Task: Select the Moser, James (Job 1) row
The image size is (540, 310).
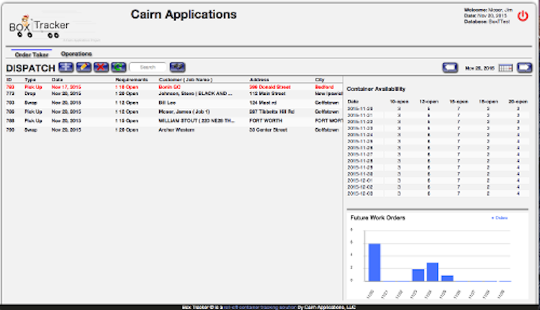Action: pos(174,111)
